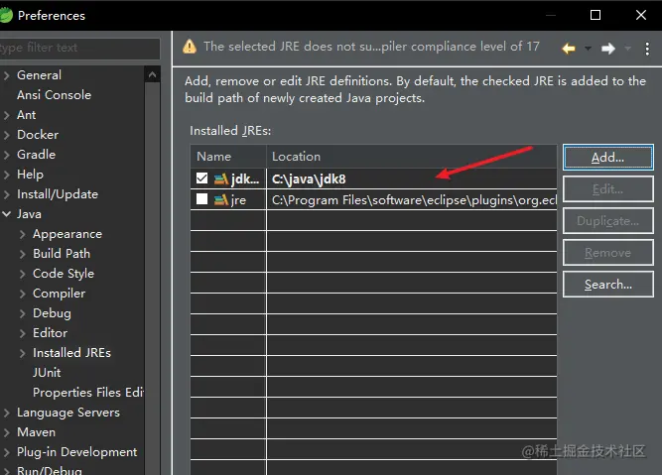Expand the Install/Update tree node
This screenshot has width=662, height=475.
6,194
